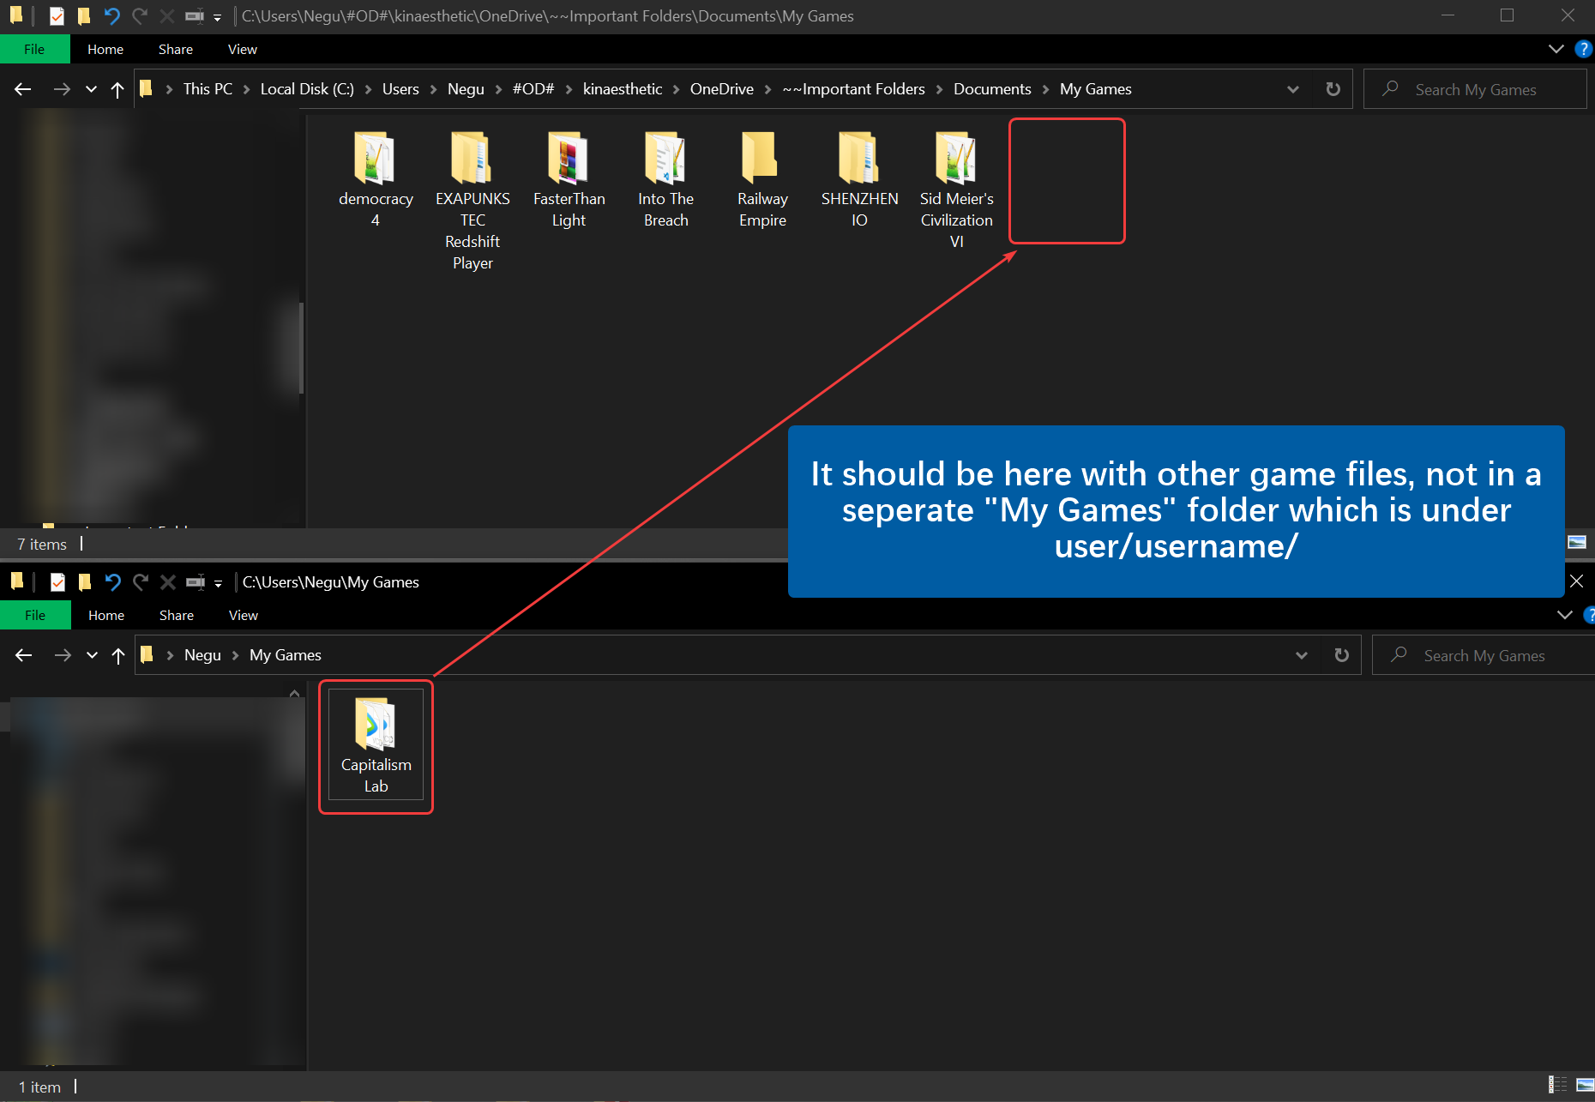Open Quick Access Toolbar customize dropdown in top window
Screen dimensions: 1595x1102
click(x=217, y=16)
